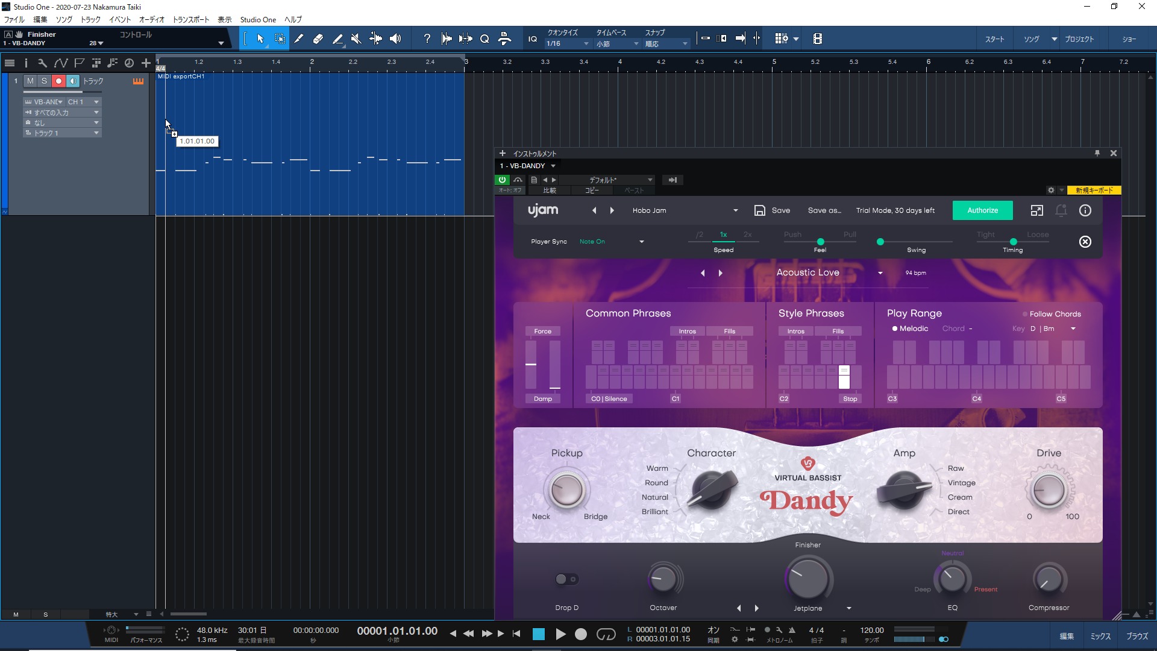The height and width of the screenshot is (651, 1157).
Task: Adjust the Swing slider handle
Action: 880,242
